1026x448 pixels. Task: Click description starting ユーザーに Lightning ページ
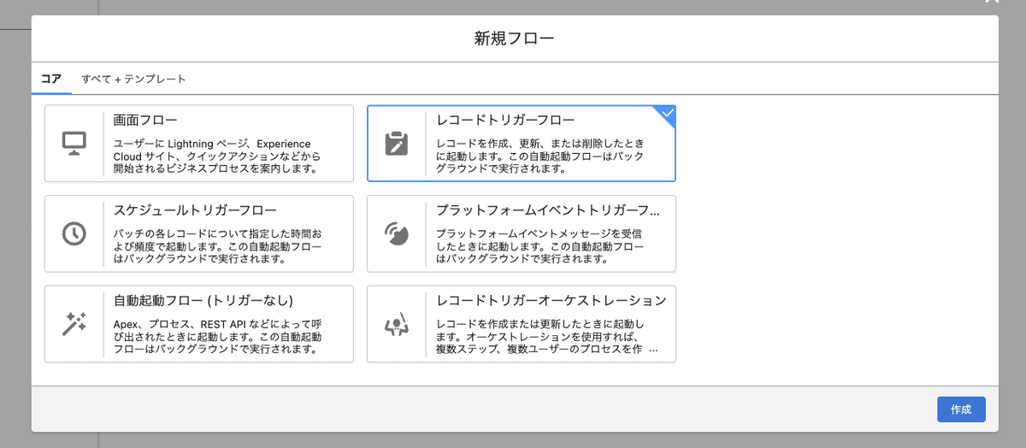[x=215, y=156]
